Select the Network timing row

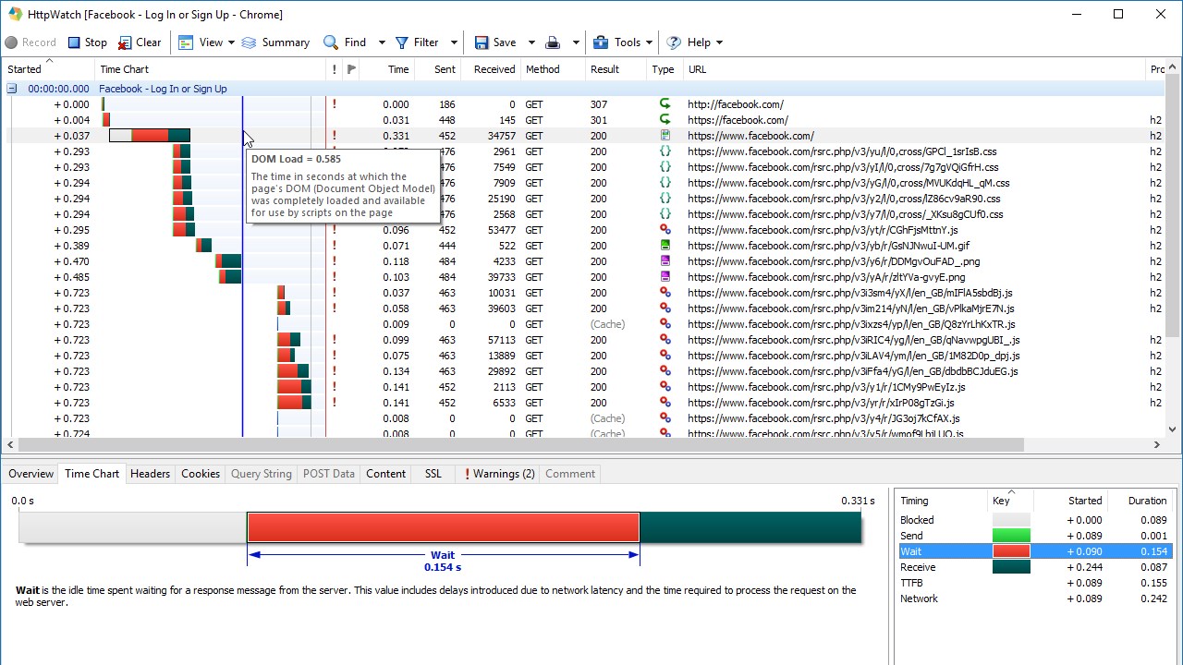coord(1033,598)
